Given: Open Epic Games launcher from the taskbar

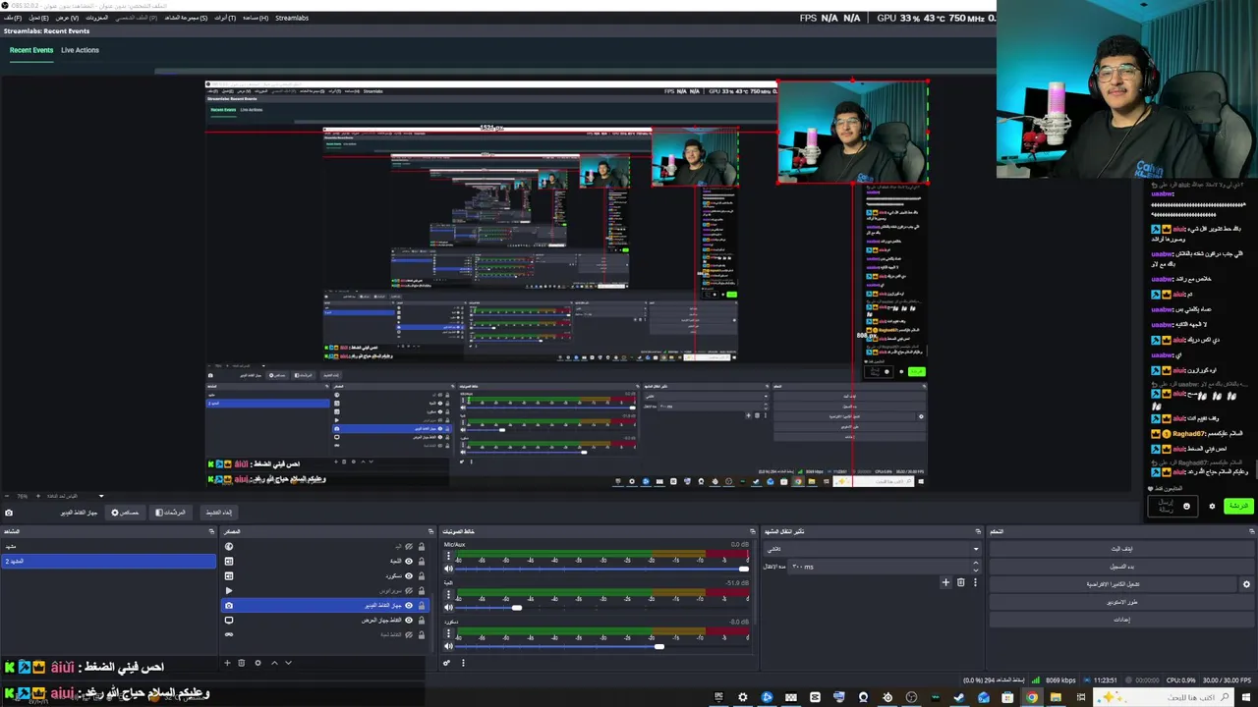Looking at the screenshot, I should 718,697.
